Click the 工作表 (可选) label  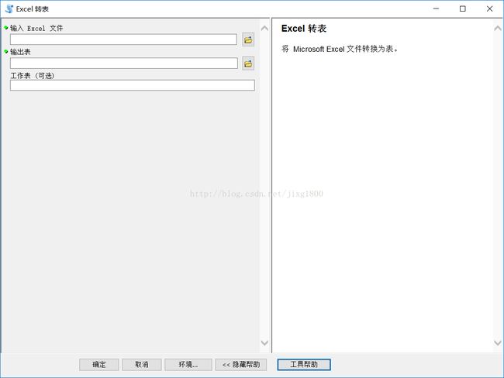[x=33, y=76]
